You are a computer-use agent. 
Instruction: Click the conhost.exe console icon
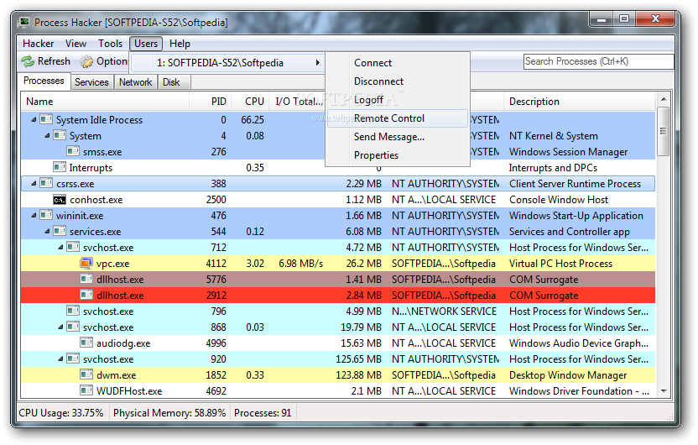(x=60, y=200)
